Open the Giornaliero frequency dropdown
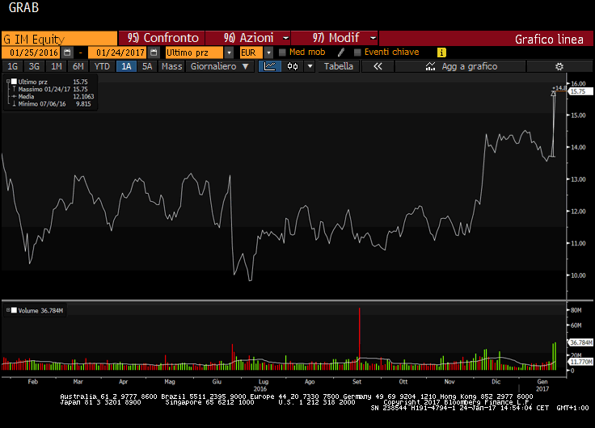This screenshot has width=595, height=428. pyautogui.click(x=219, y=66)
